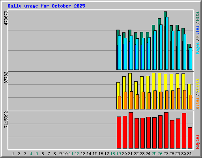Click green day label 18 on the axis
This screenshot has width=202, height=158.
tap(112, 154)
